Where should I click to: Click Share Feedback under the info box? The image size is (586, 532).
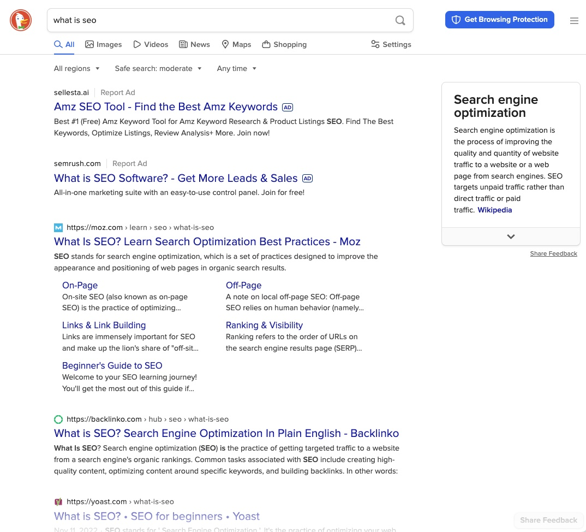(x=553, y=253)
